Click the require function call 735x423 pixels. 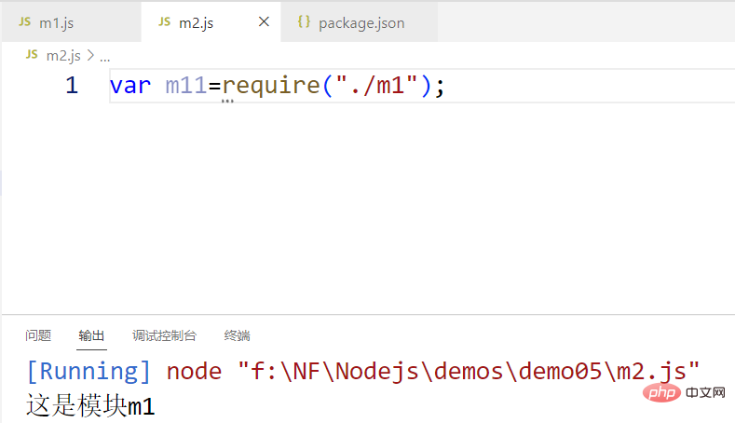[271, 86]
